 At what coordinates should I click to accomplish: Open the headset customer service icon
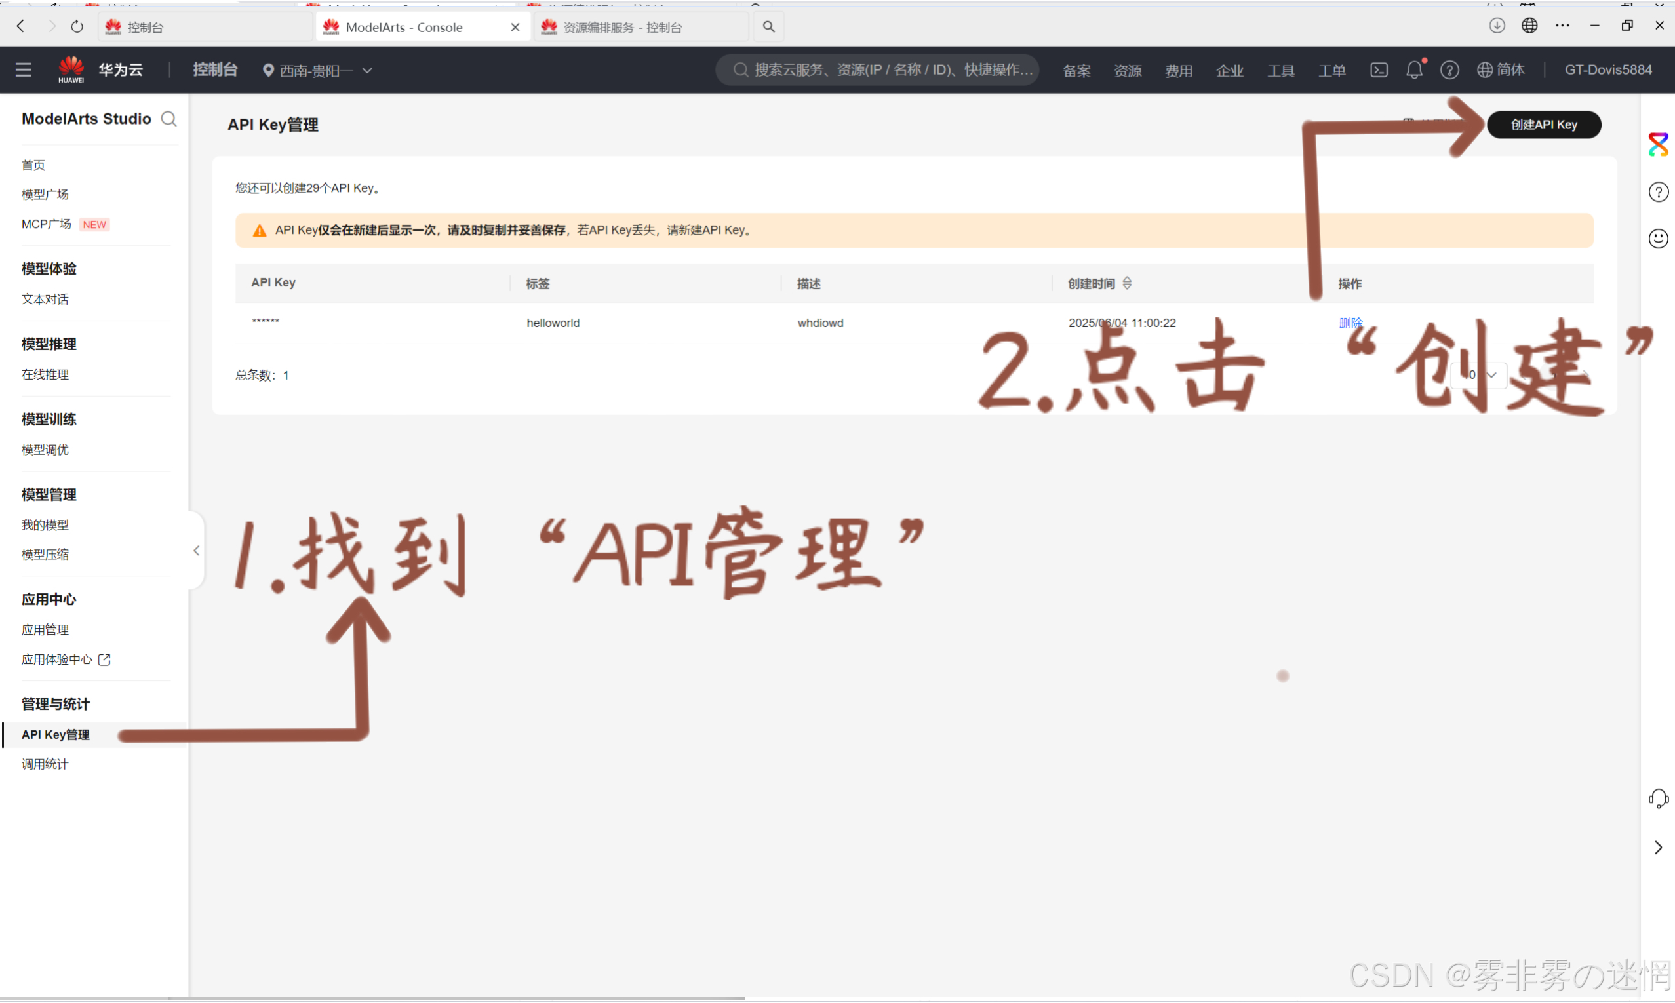point(1657,798)
